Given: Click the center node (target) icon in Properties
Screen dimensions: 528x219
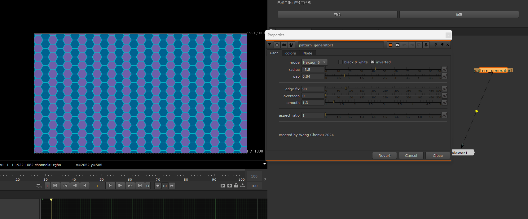Looking at the screenshot, I should click(x=277, y=45).
